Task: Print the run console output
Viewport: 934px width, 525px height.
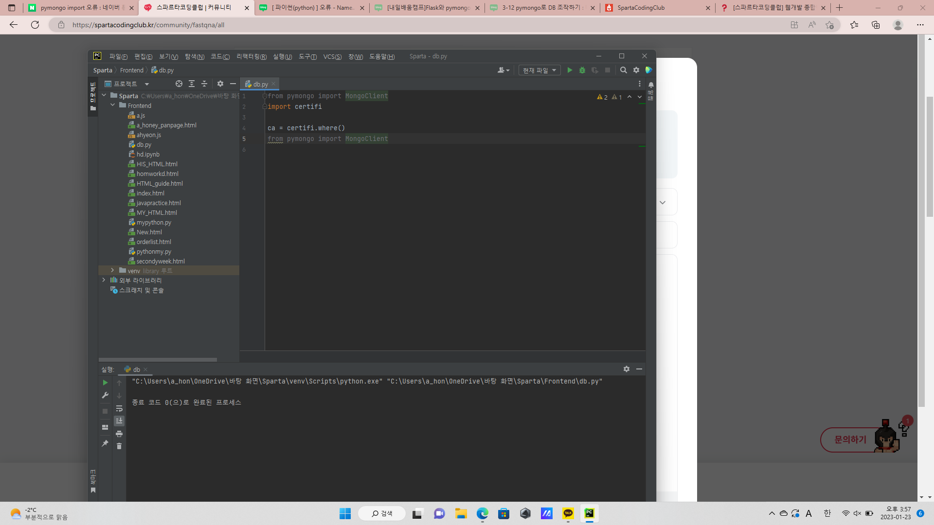Action: [119, 434]
